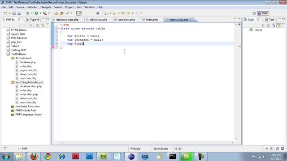The width and height of the screenshot is (287, 161).
Task: Click the Collapse All icon in Outline
Action: tap(268, 25)
